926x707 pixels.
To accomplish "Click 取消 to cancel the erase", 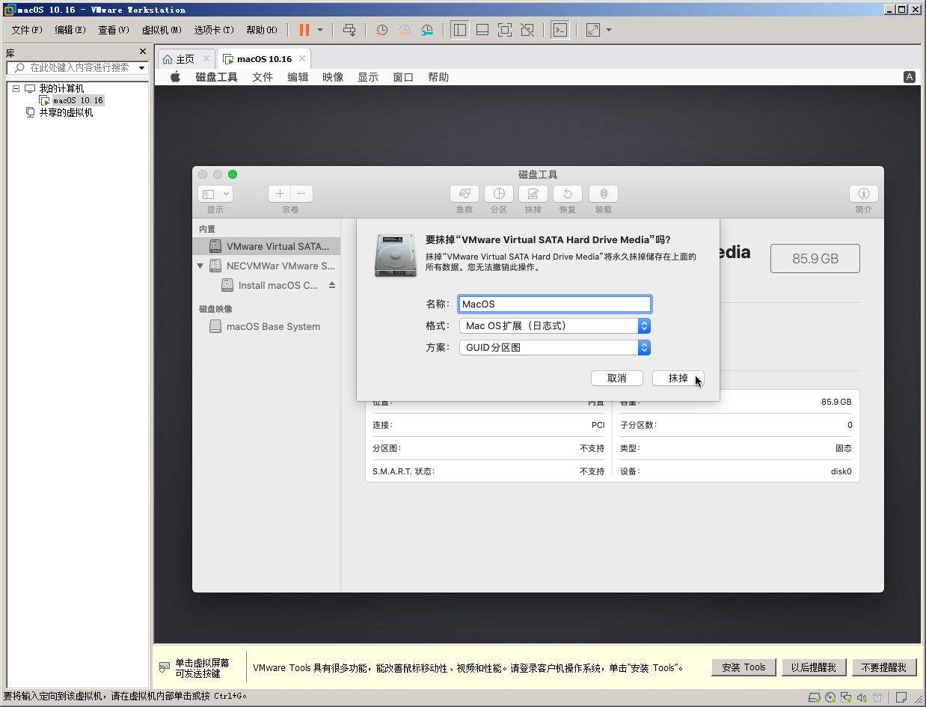I will (x=617, y=378).
